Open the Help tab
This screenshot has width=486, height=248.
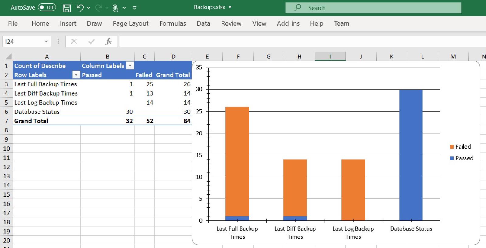[317, 23]
